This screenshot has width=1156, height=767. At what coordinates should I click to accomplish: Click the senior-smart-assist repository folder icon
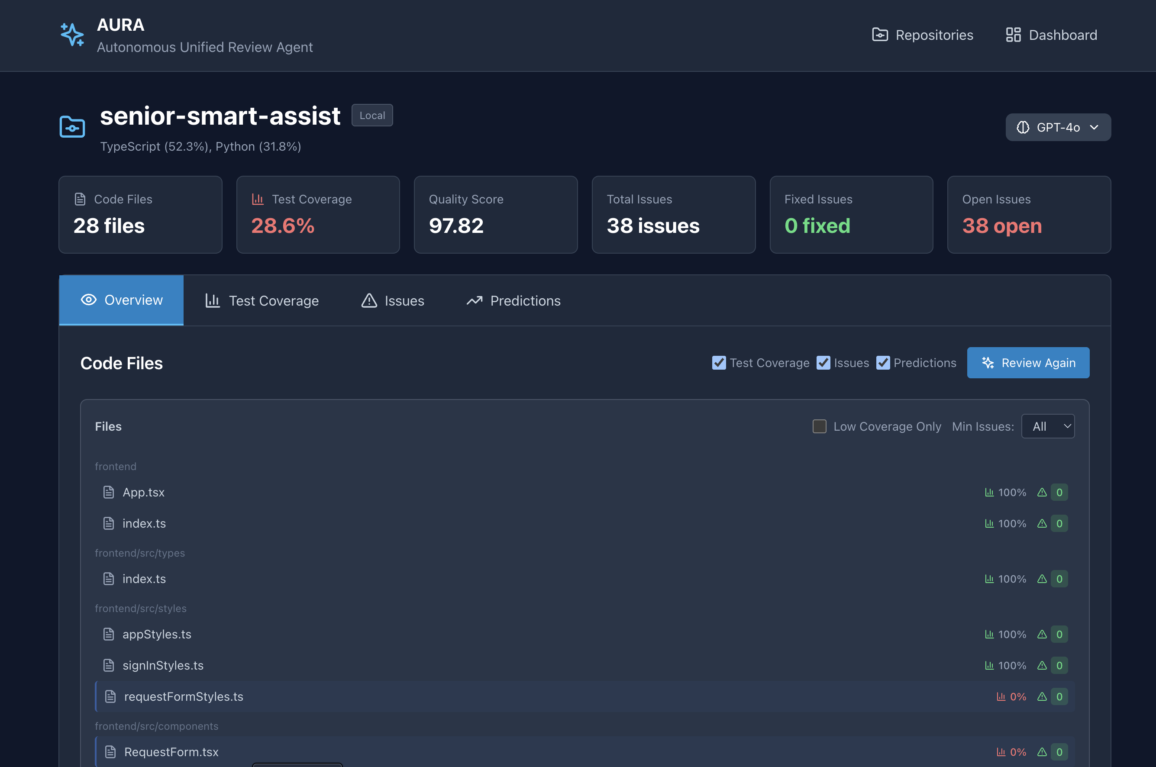pyautogui.click(x=72, y=127)
